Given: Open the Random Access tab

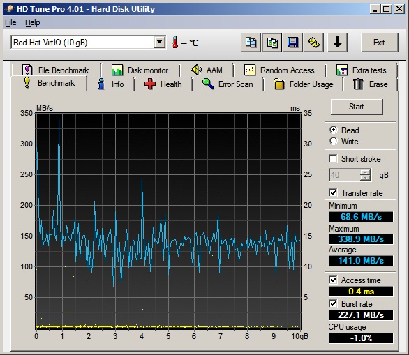Looking at the screenshot, I should [x=280, y=70].
